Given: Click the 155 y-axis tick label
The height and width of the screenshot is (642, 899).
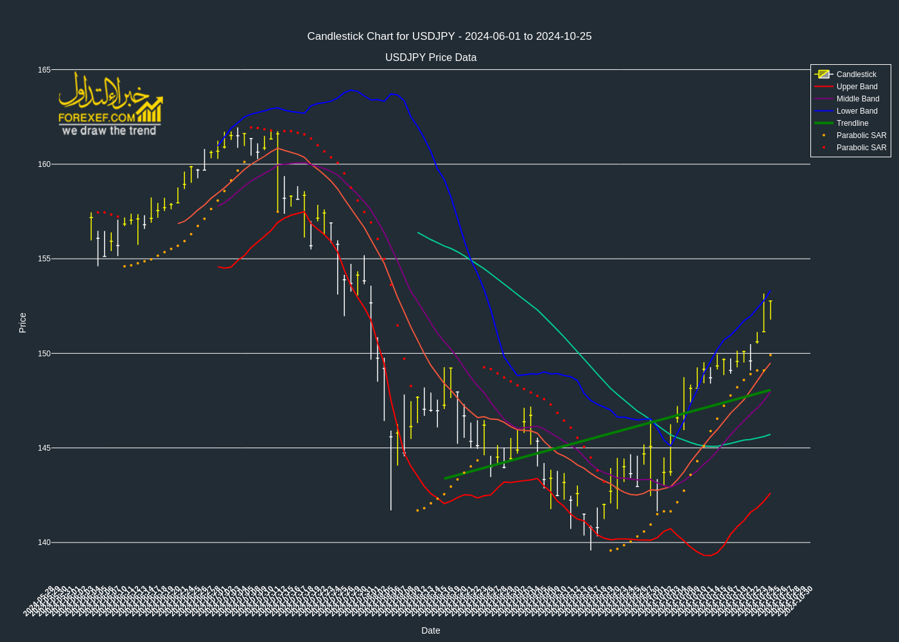Looking at the screenshot, I should coord(44,259).
